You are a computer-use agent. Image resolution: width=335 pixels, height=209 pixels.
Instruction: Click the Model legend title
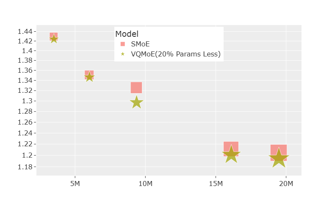pos(127,34)
